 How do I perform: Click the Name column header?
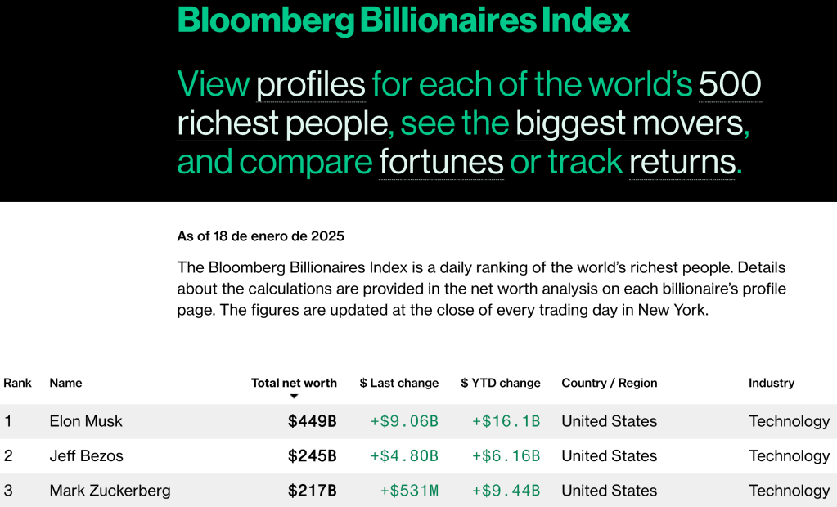tap(66, 383)
